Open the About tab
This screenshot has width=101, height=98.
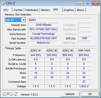80,10
